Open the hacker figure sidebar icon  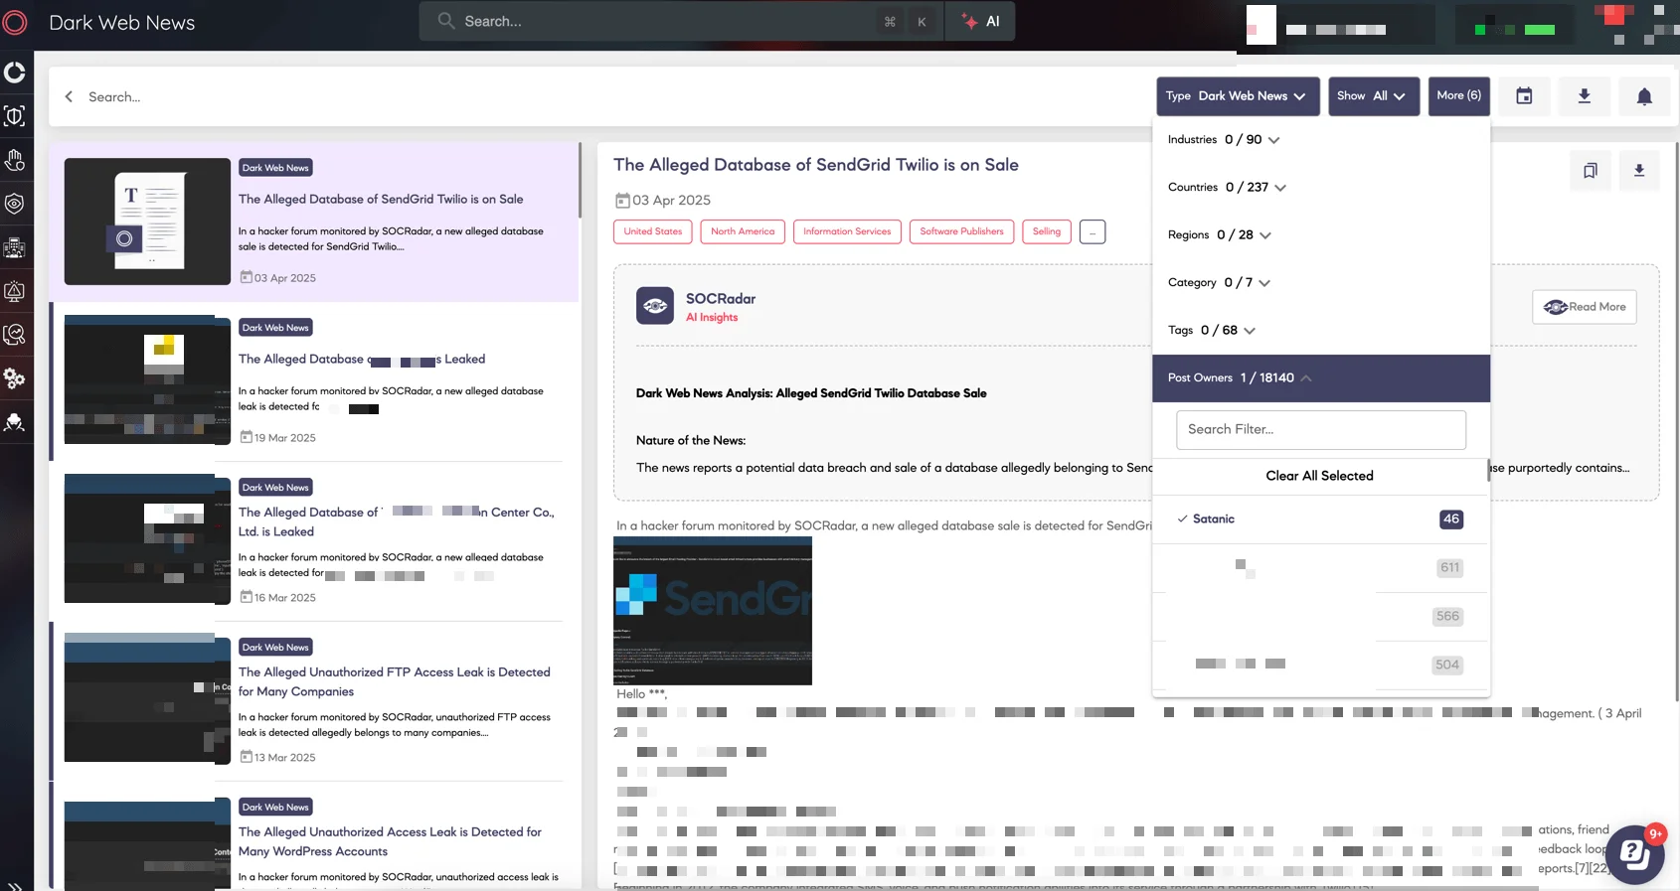click(x=15, y=422)
